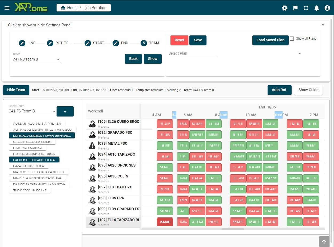This screenshot has width=334, height=247.
Task: Select row [093] METAL FSC
Action: pos(113,146)
